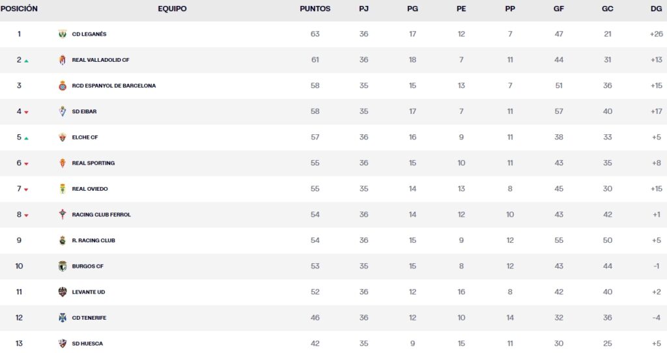Click the GF column header

(559, 9)
